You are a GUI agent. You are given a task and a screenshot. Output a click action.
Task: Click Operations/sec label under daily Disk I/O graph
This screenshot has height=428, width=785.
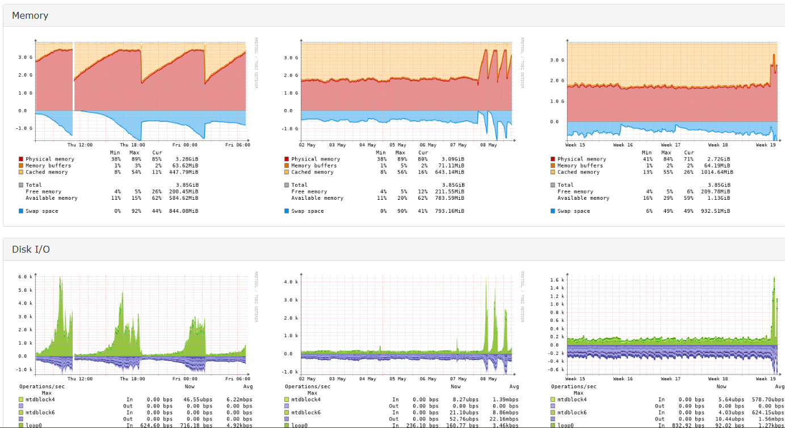[42, 387]
